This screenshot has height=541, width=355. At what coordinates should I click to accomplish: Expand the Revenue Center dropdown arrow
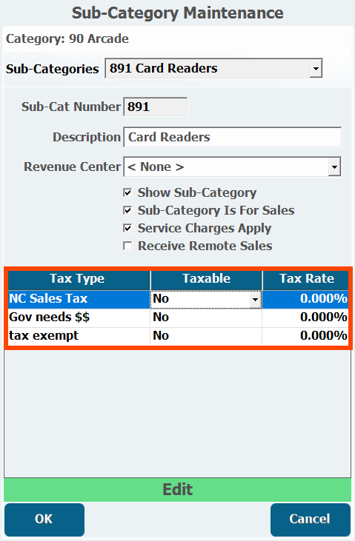point(334,167)
